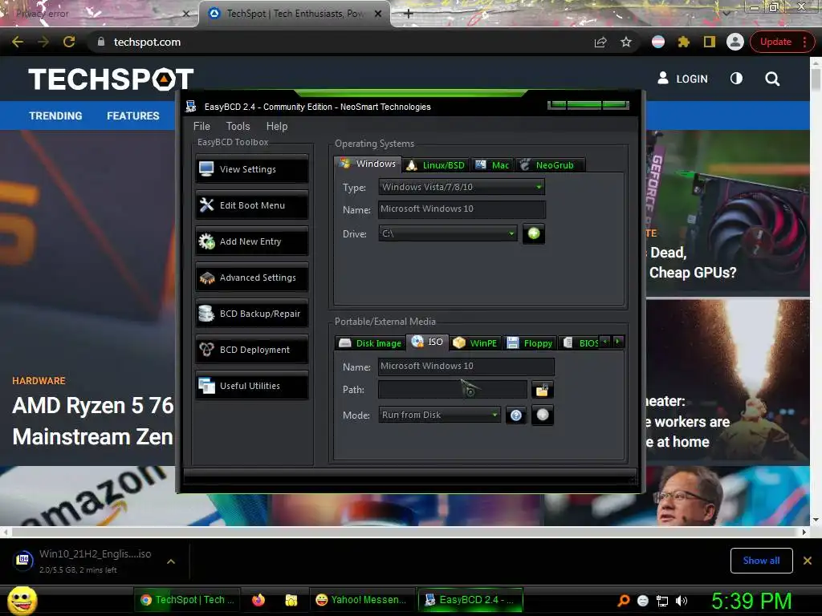Open View Settings in EasyBCD Toolbox

pyautogui.click(x=252, y=169)
